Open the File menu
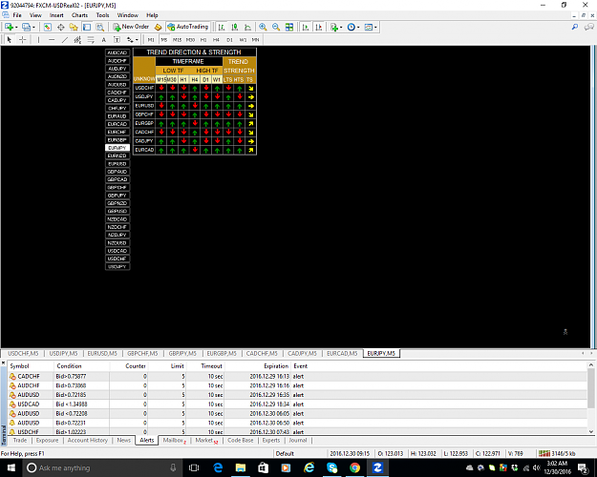The image size is (597, 477). (17, 15)
